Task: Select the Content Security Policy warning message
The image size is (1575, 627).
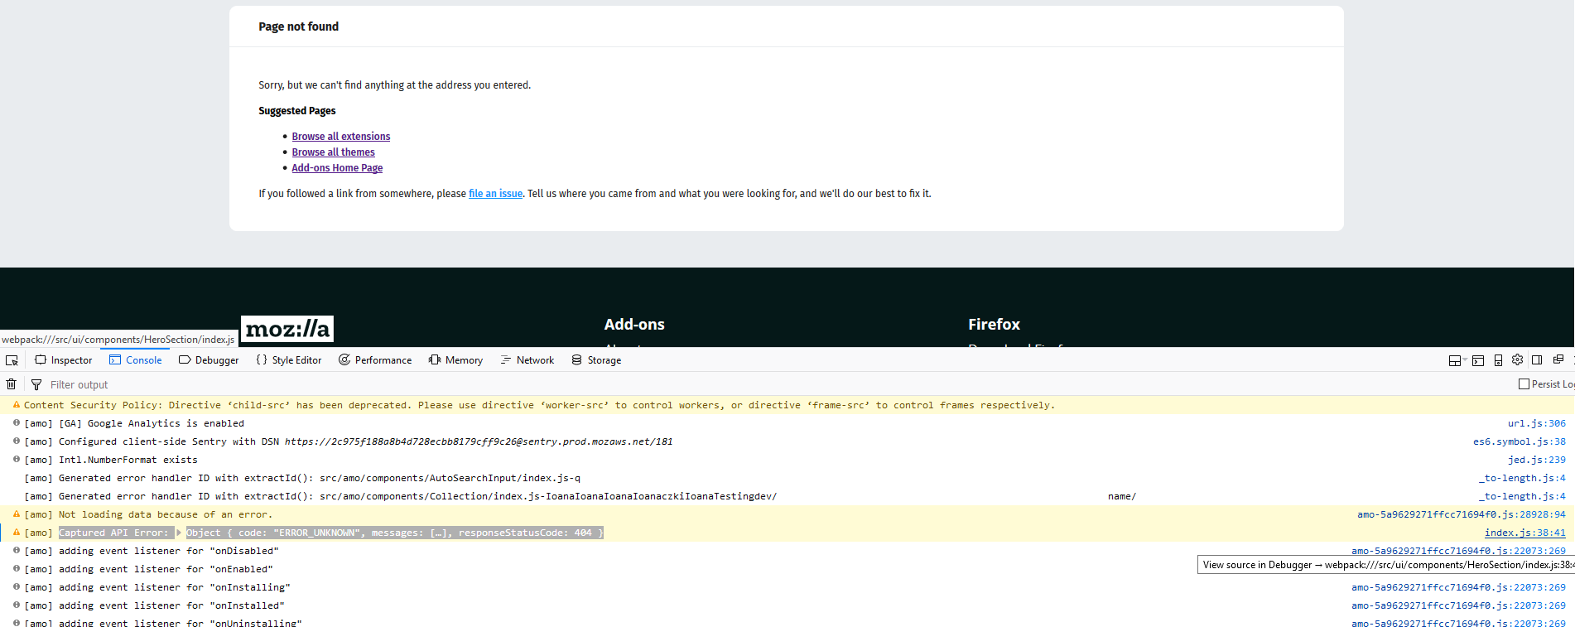Action: click(x=540, y=405)
